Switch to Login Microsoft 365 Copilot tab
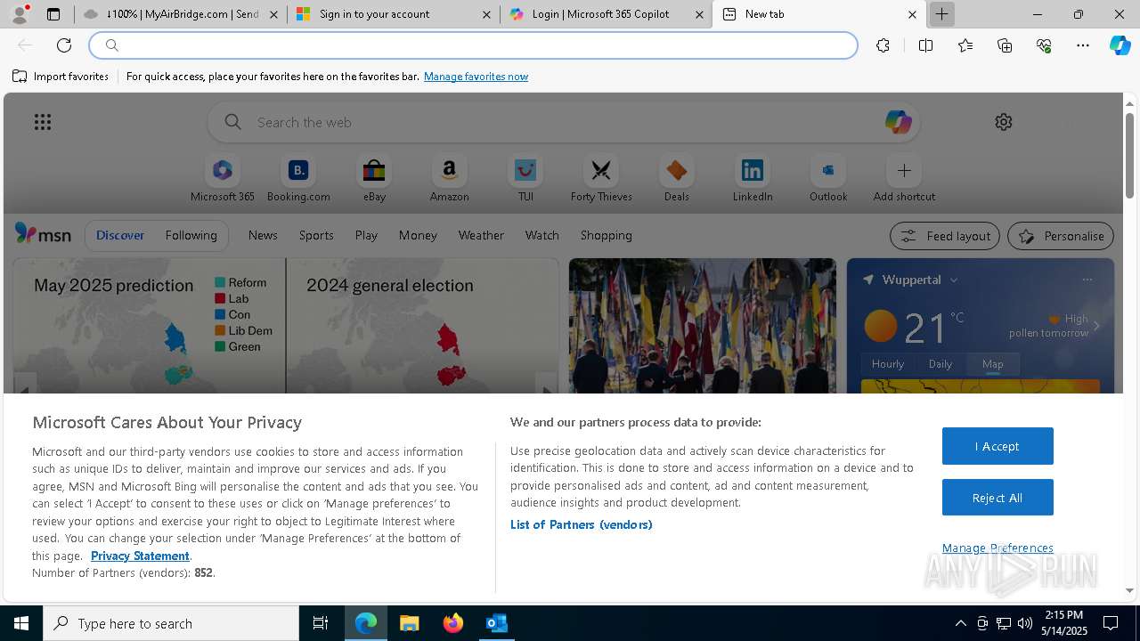This screenshot has height=641, width=1140. [607, 14]
